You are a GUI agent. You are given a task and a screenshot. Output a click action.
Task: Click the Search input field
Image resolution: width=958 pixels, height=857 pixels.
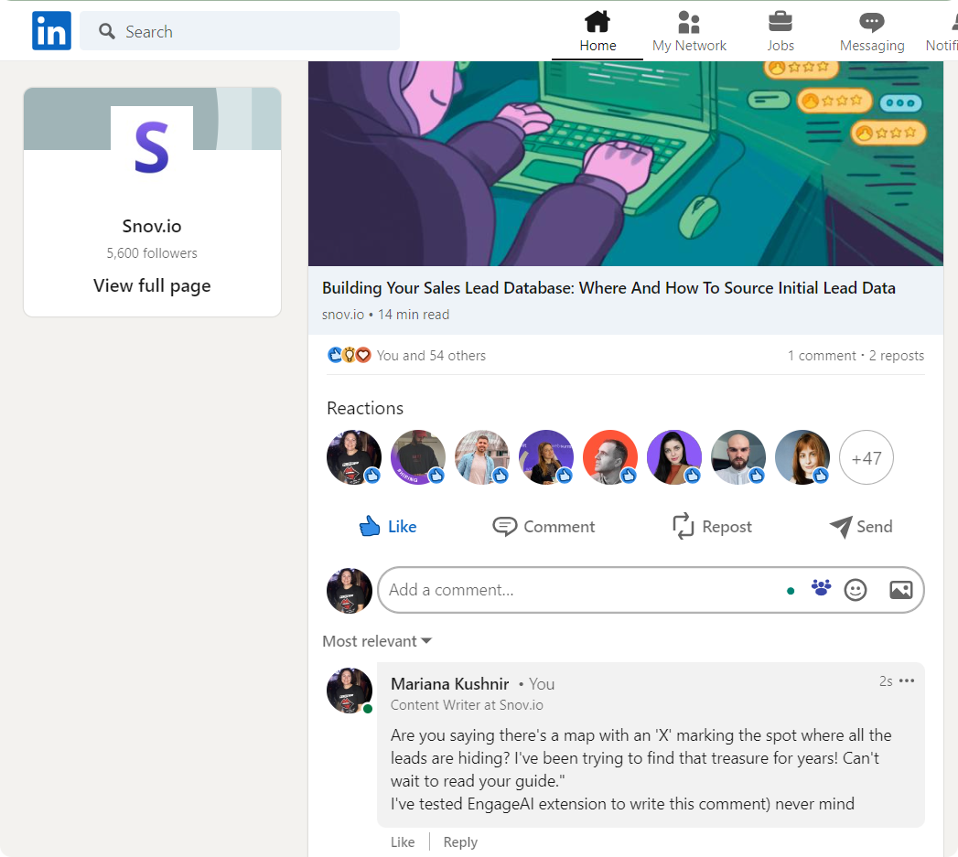tap(240, 30)
